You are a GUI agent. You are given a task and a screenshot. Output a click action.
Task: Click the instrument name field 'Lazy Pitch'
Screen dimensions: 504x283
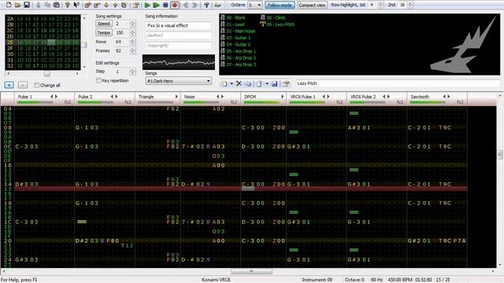pos(398,83)
